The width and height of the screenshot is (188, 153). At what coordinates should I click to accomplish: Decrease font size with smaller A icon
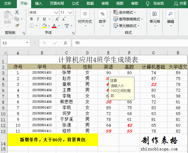click(x=64, y=19)
